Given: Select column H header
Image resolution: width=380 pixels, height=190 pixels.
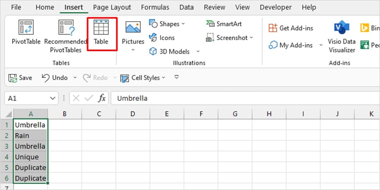Looking at the screenshot, I should point(269,114).
